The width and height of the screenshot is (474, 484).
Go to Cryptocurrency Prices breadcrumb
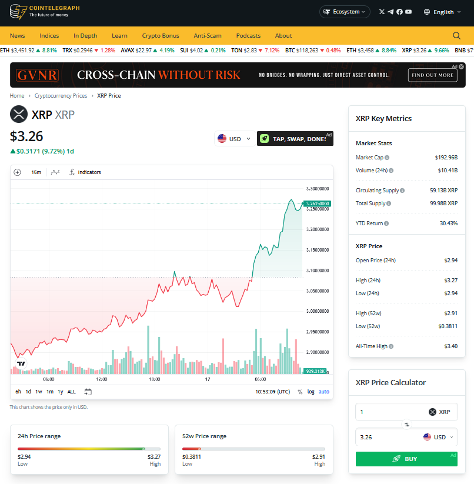pos(61,96)
